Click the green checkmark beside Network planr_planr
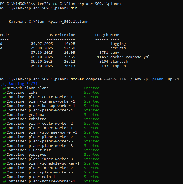 pos(4,88)
